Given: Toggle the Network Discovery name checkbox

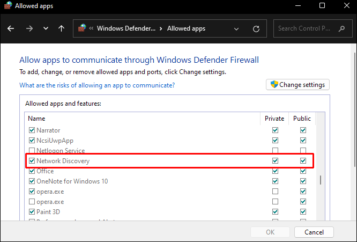Looking at the screenshot, I should click(x=32, y=161).
